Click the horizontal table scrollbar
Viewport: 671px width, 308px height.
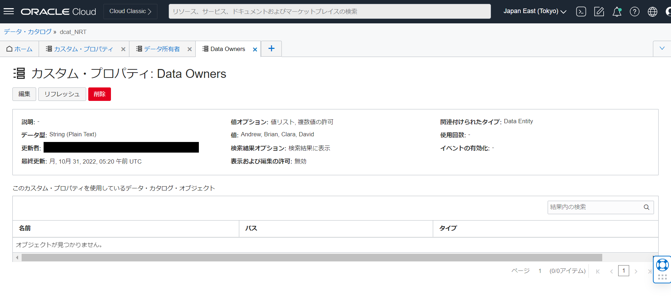311,257
